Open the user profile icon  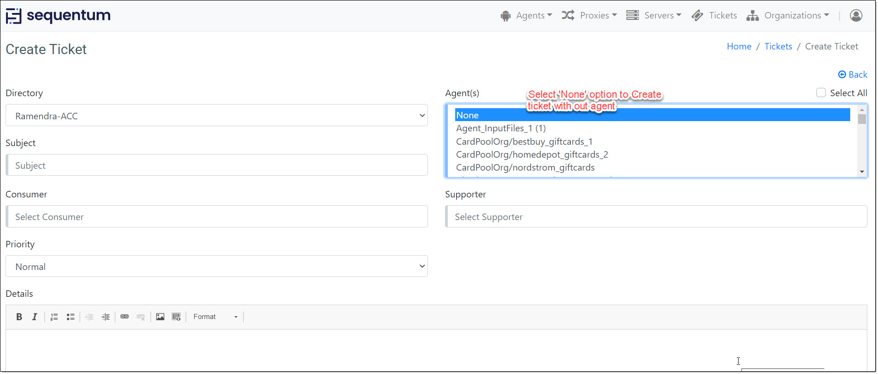click(856, 16)
